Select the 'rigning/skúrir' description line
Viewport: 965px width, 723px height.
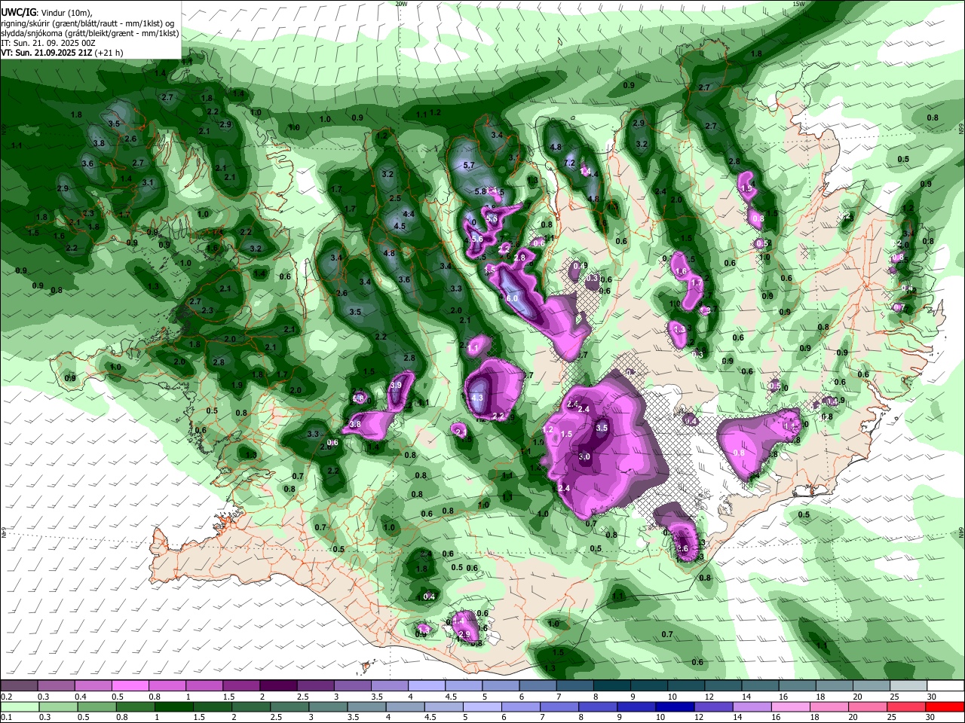pos(87,23)
